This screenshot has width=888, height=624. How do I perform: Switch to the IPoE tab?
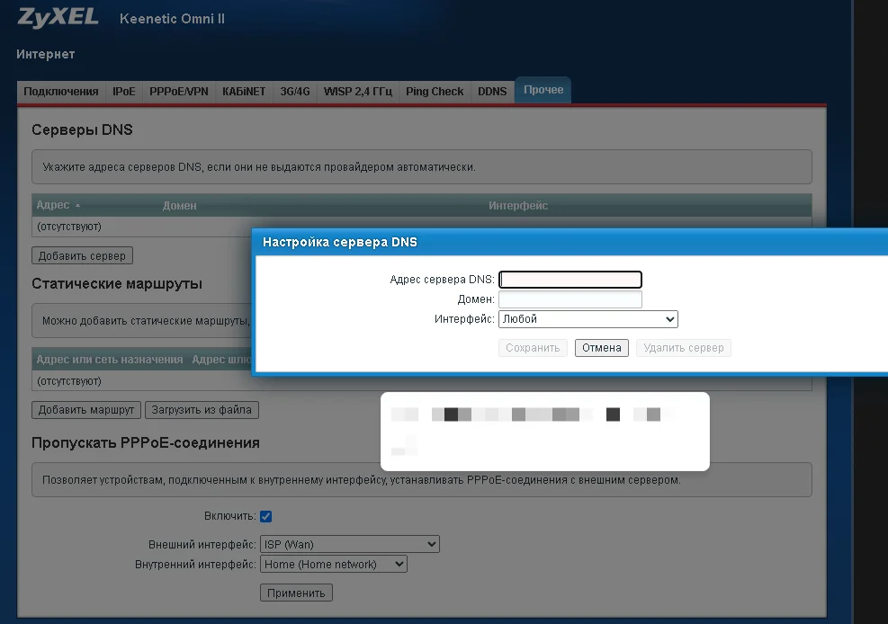(x=123, y=92)
